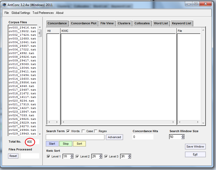The height and width of the screenshot is (170, 216).
Task: Increase Kwic Sort Level 1 spinner value
Action: 72,155
